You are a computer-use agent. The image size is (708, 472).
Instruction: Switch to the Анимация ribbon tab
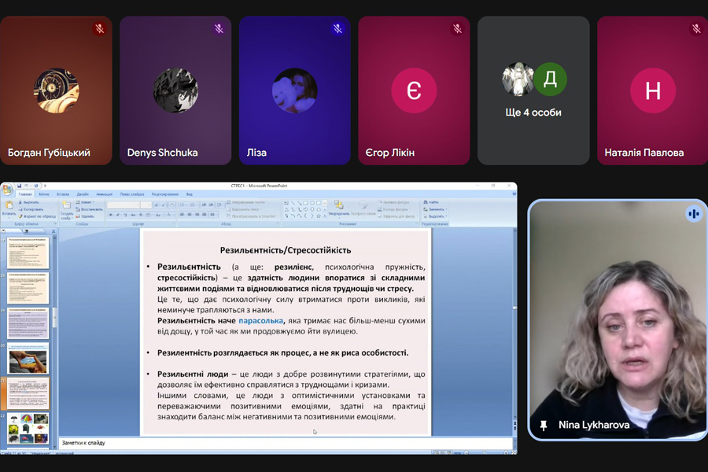click(105, 194)
